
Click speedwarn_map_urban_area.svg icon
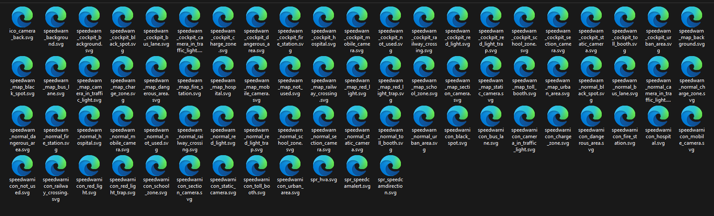pyautogui.click(x=558, y=66)
